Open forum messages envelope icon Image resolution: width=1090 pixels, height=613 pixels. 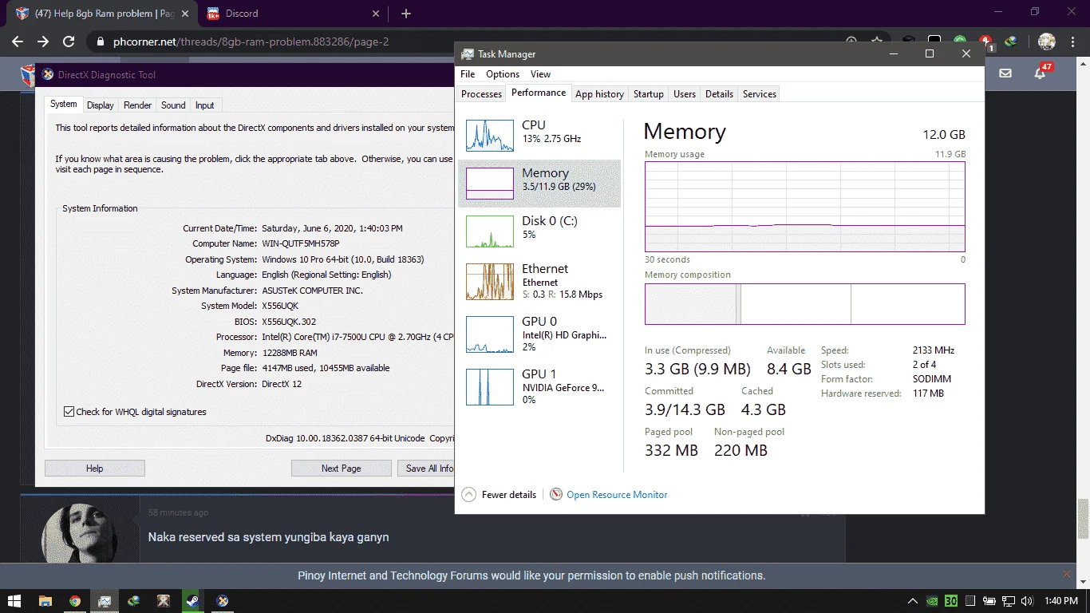tap(1005, 73)
